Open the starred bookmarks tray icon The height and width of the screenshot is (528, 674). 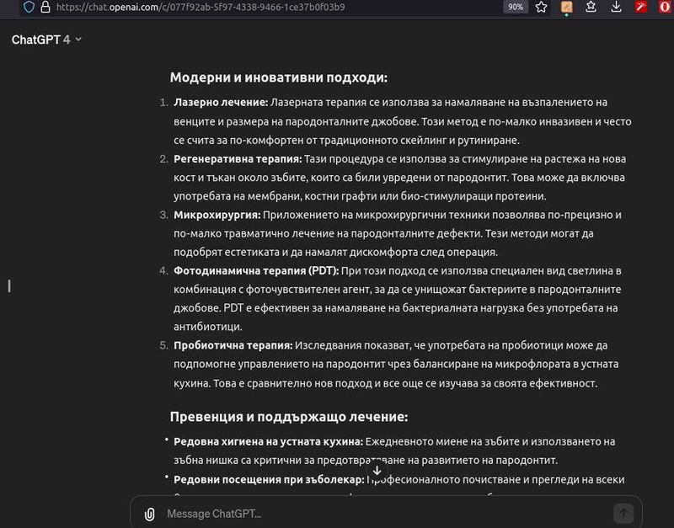tap(592, 8)
